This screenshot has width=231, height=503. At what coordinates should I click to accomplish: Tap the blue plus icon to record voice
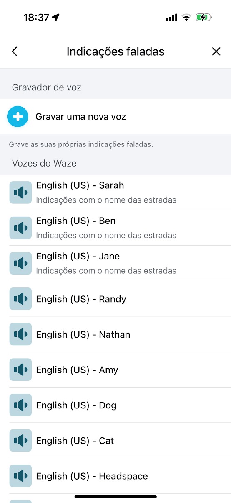tap(18, 117)
